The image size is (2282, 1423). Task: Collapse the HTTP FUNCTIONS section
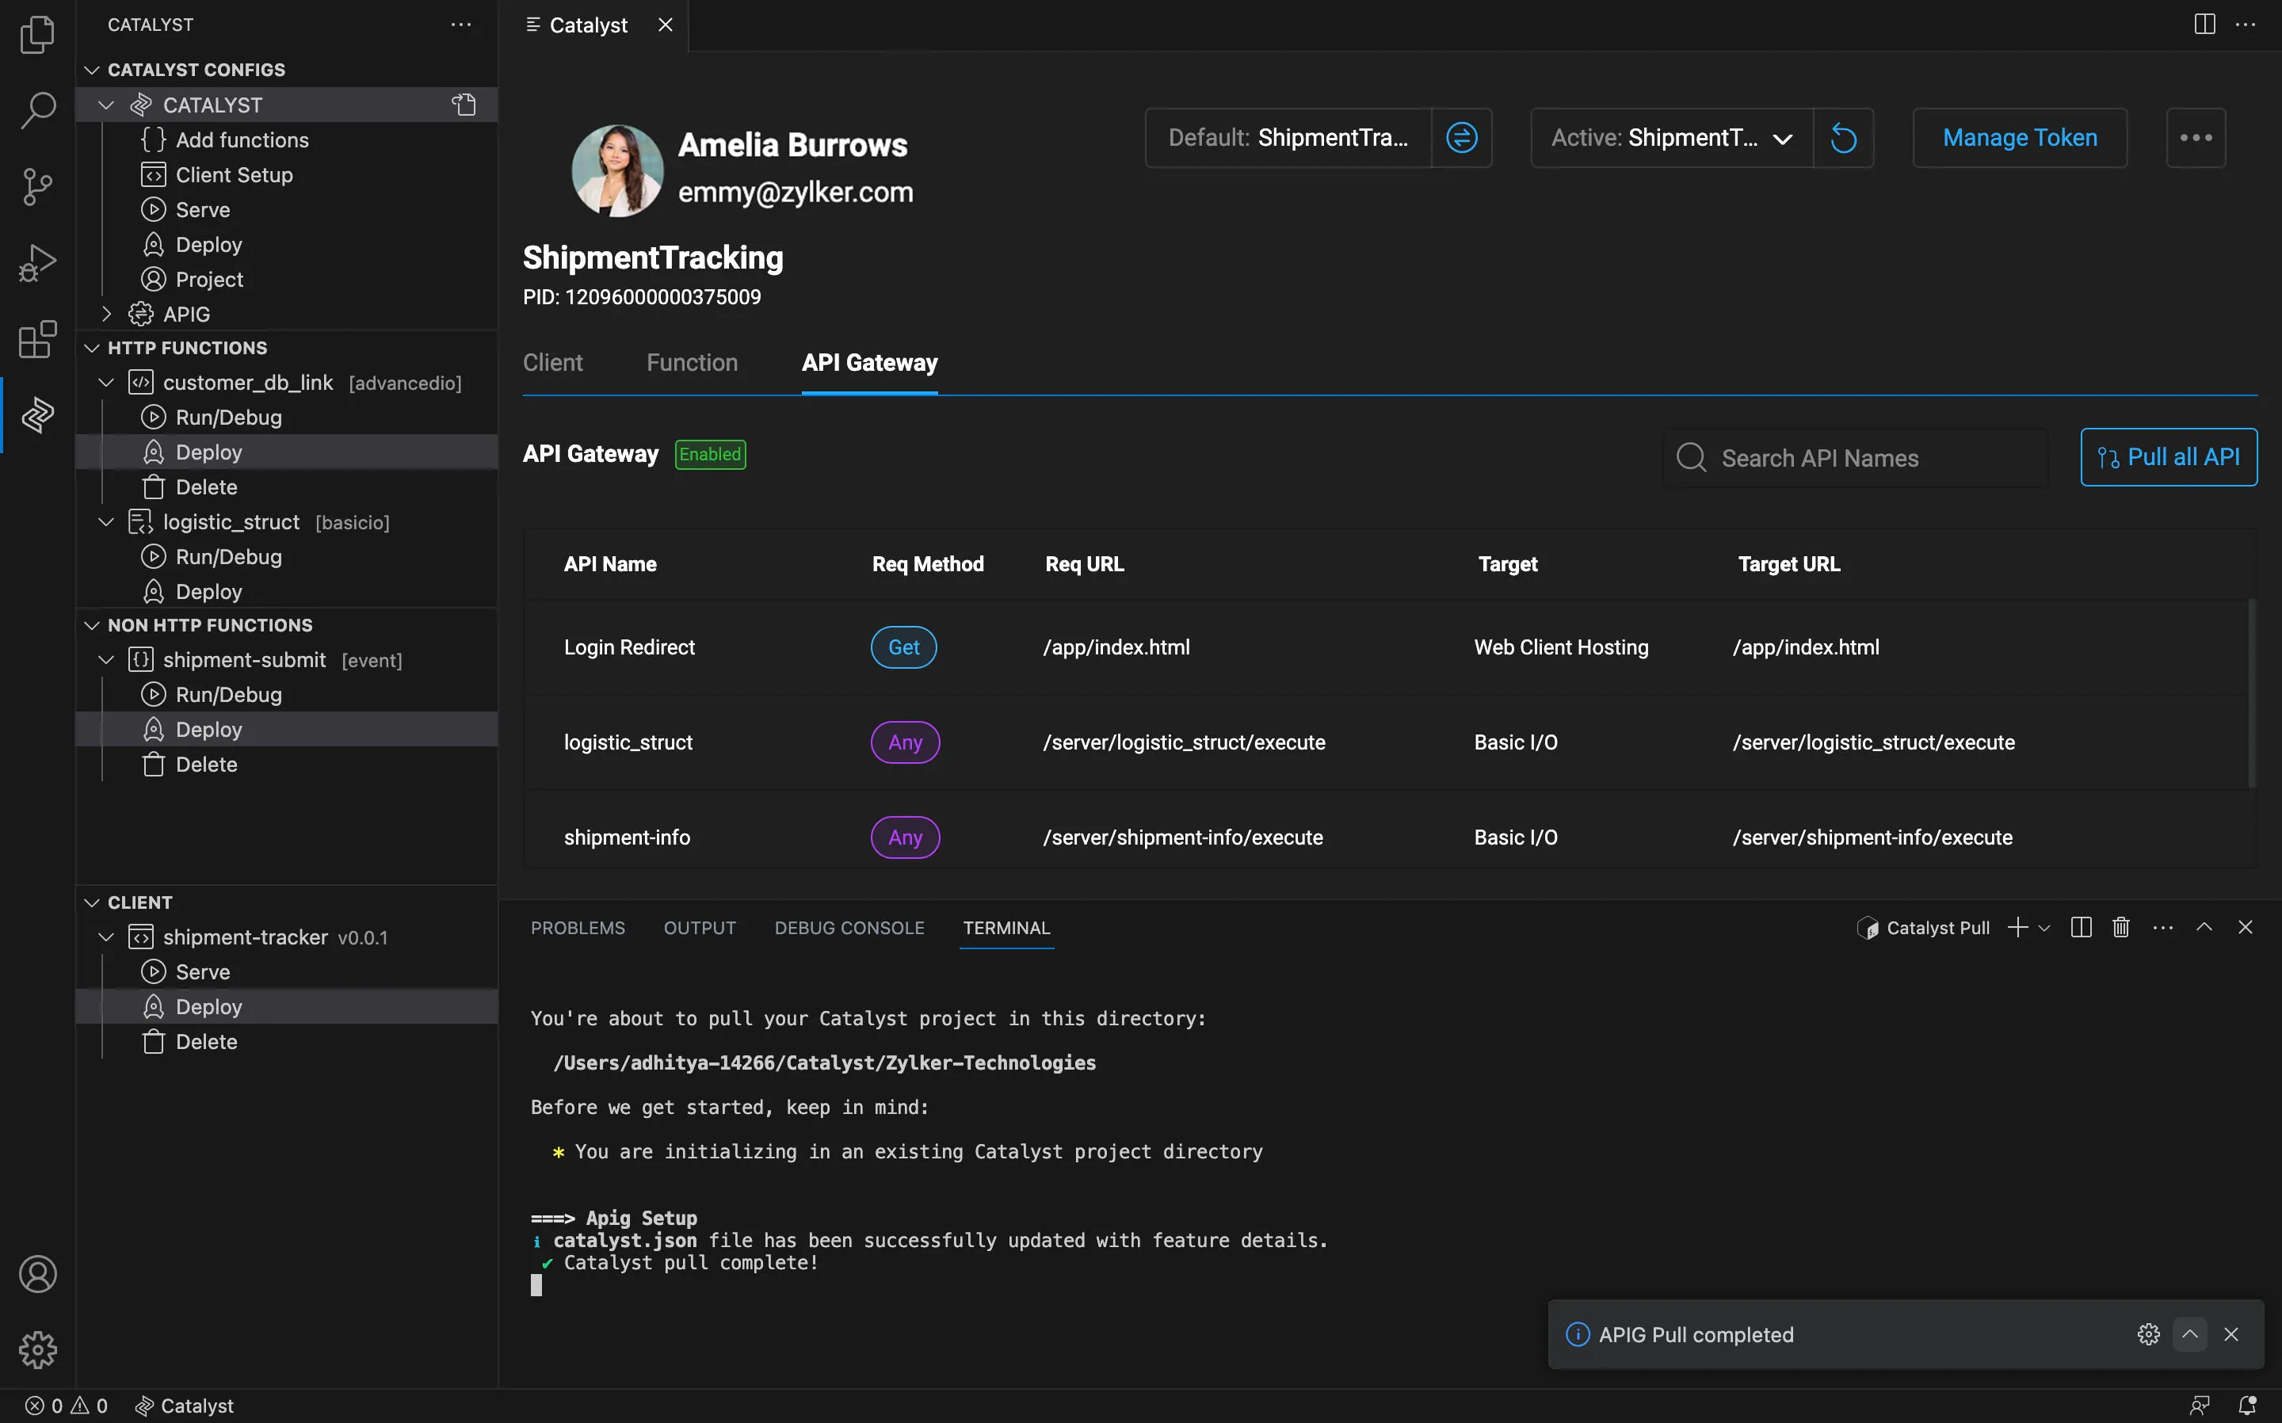pyautogui.click(x=91, y=348)
